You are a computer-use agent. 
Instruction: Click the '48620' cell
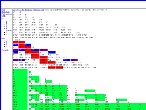(78, 109)
